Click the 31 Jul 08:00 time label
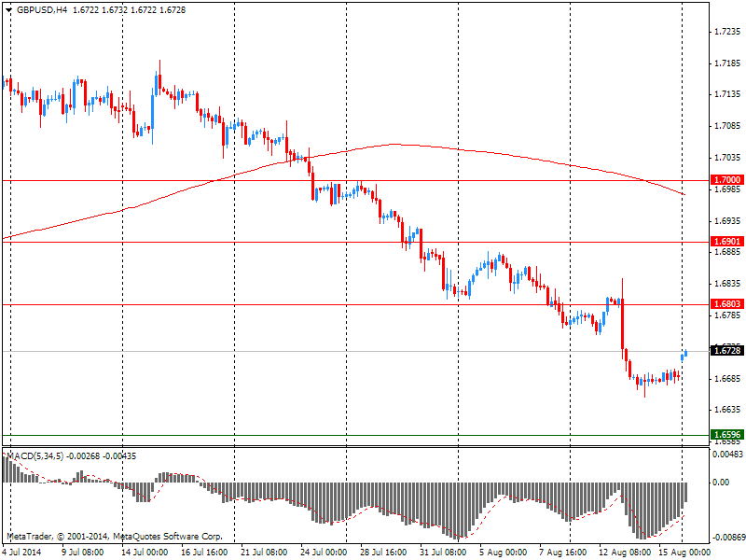746x560 pixels. [443, 553]
